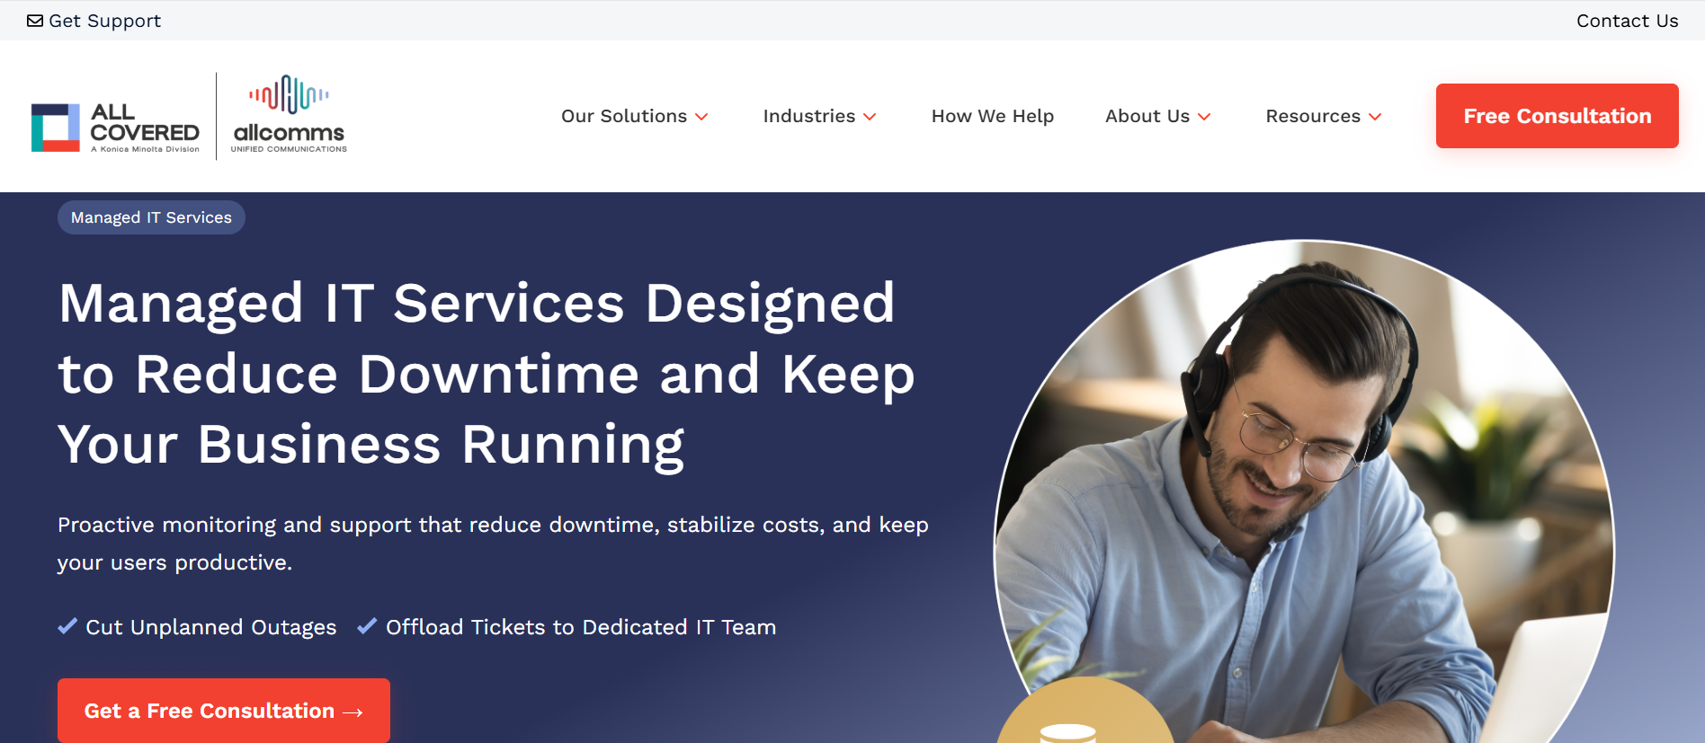
Task: Expand the Industries dropdown arrow
Action: click(x=870, y=117)
